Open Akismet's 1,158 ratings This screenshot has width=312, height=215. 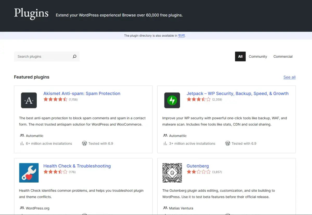pos(73,99)
